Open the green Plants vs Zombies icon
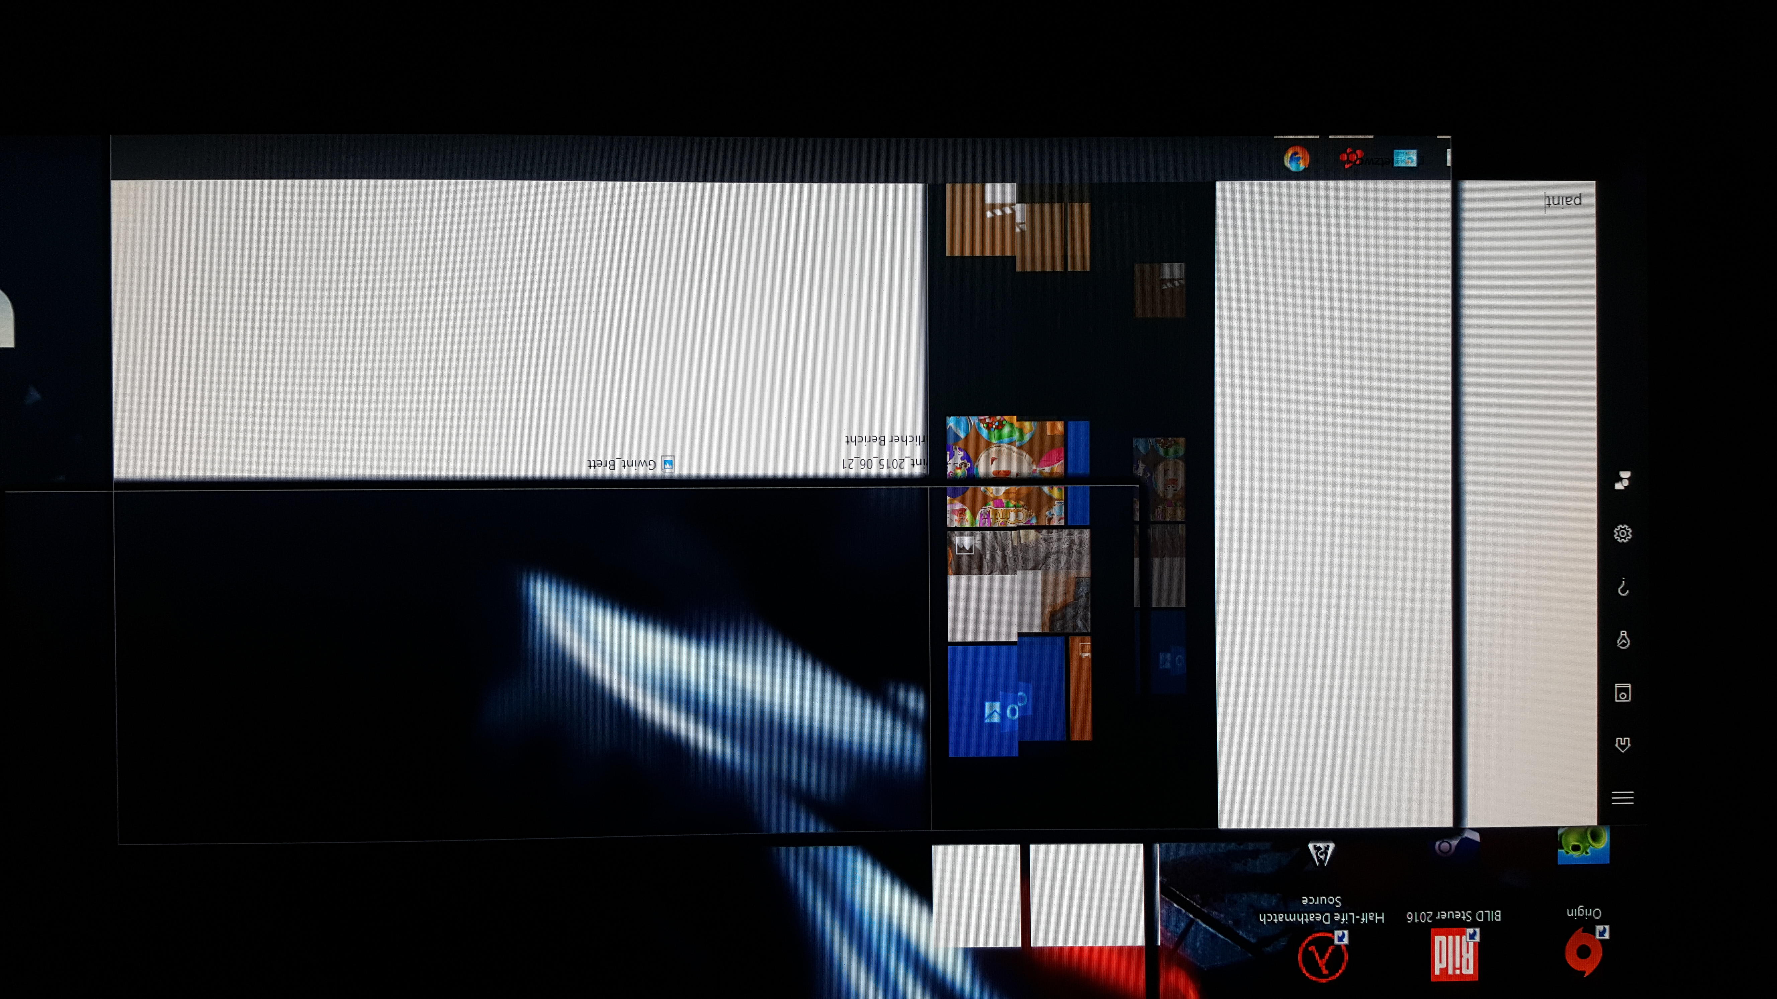The height and width of the screenshot is (999, 1777). (1583, 844)
